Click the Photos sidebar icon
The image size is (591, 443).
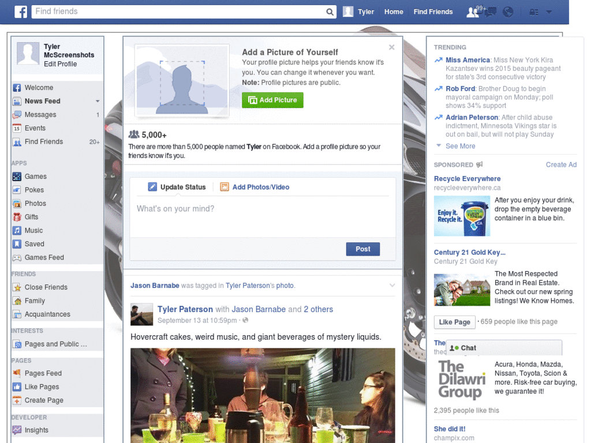pyautogui.click(x=17, y=204)
